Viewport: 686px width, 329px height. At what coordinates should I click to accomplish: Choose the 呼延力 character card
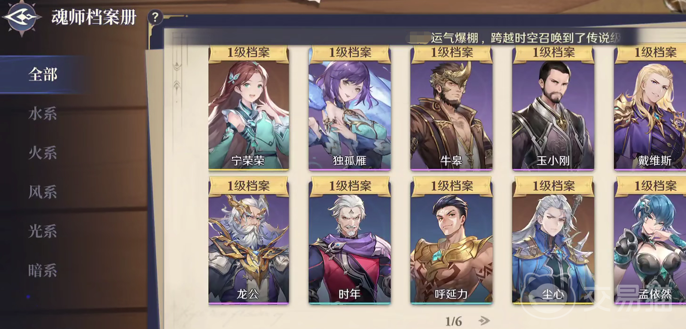(x=451, y=241)
